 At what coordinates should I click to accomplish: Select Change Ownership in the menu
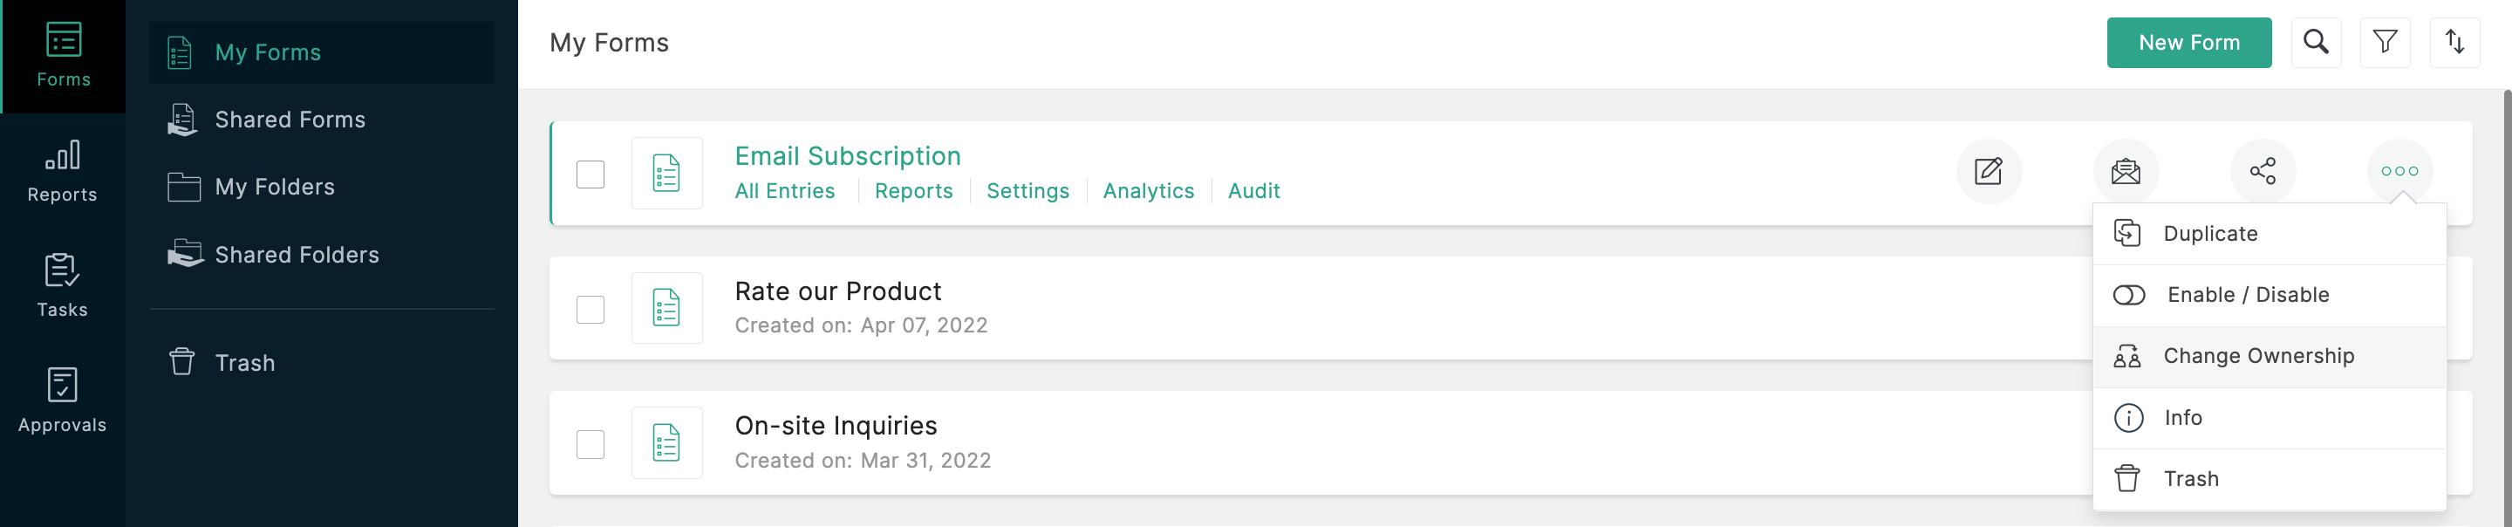[2257, 356]
